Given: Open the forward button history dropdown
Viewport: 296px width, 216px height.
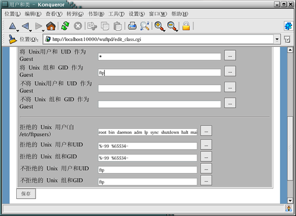Looking at the screenshot, I should click(43, 31).
